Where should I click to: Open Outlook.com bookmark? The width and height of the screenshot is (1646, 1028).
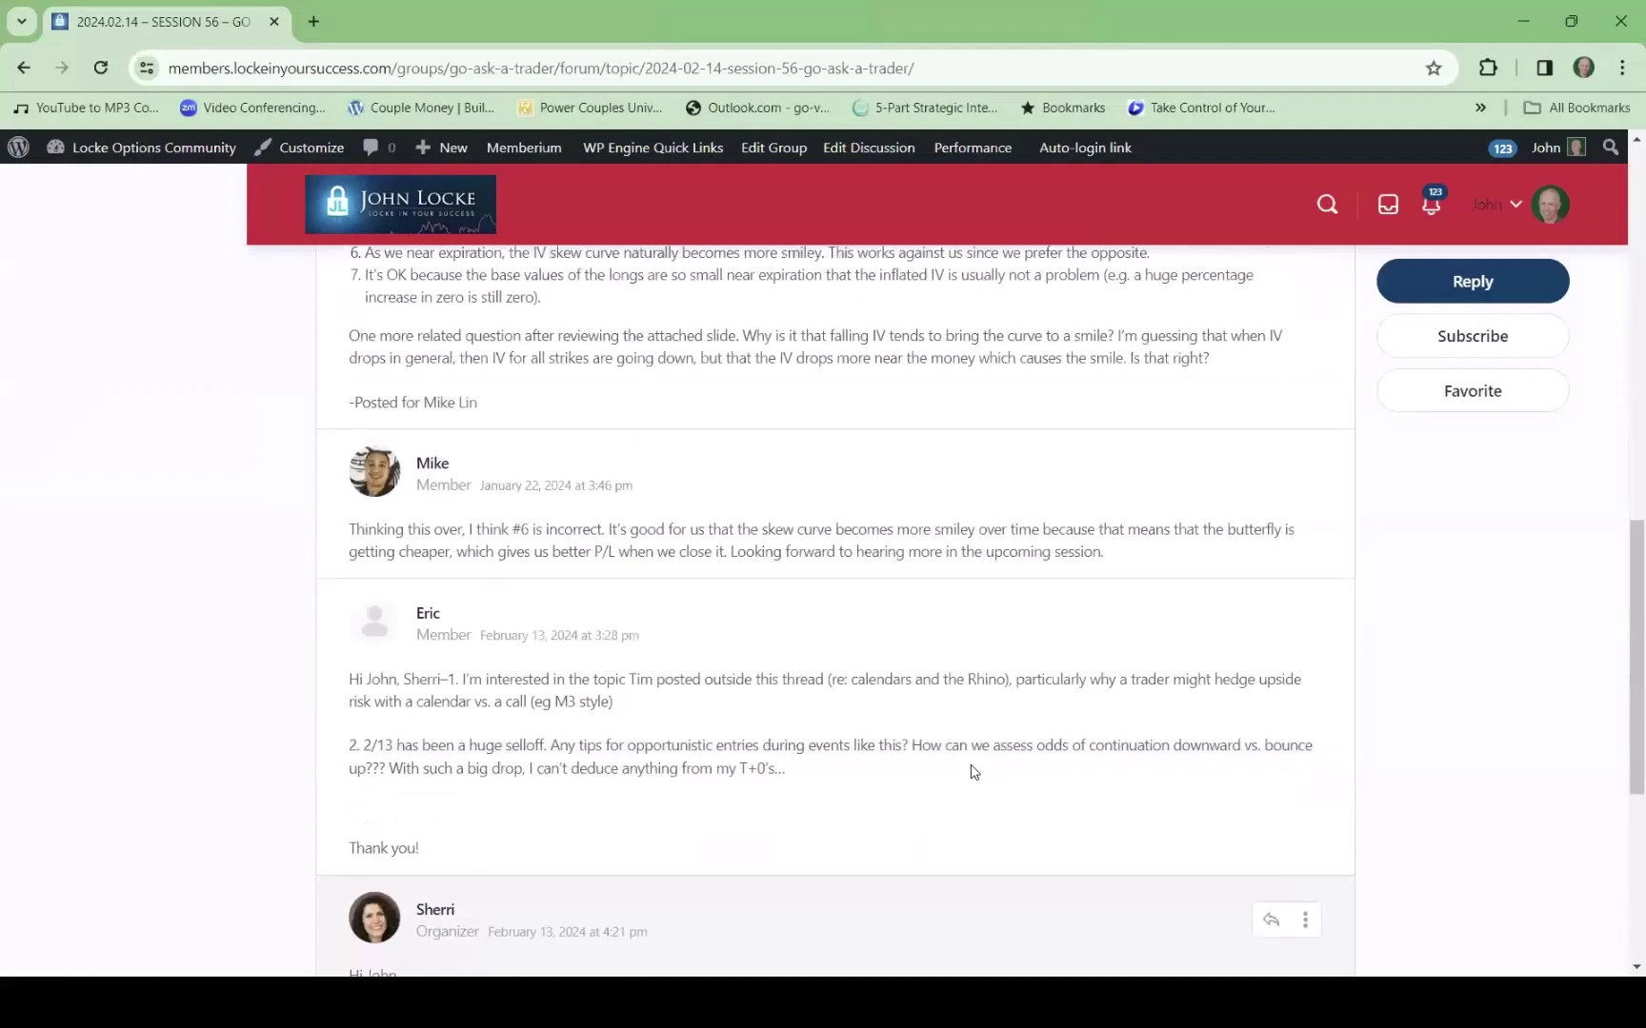pos(758,108)
